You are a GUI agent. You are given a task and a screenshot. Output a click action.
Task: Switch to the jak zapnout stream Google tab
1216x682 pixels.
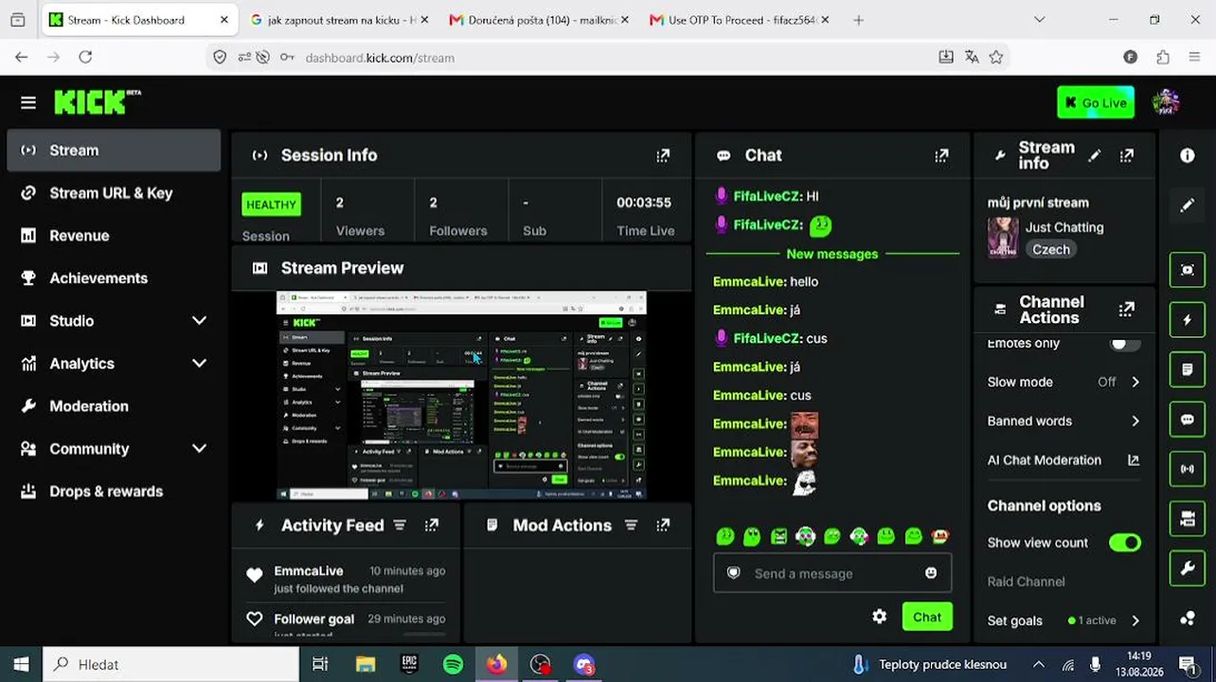[x=337, y=20]
